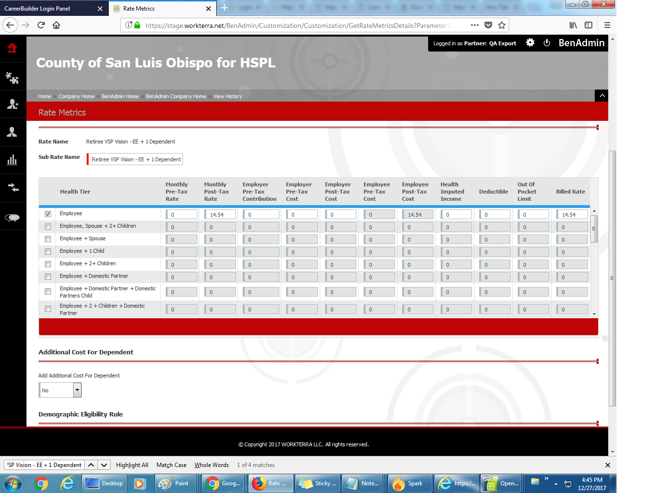Click the browser reload button
This screenshot has width=654, height=493.
coord(41,25)
